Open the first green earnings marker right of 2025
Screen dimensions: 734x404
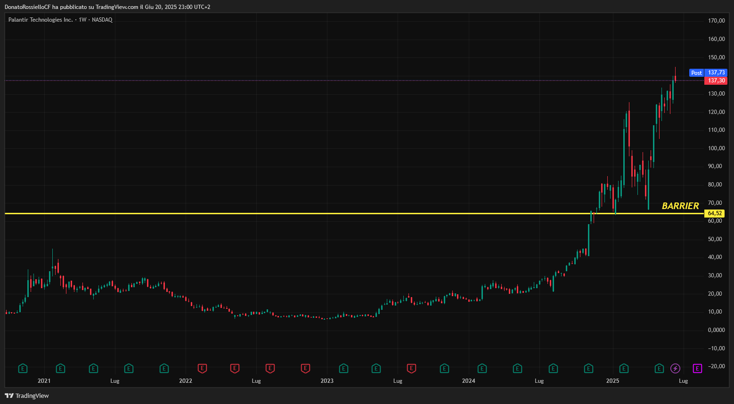point(624,368)
